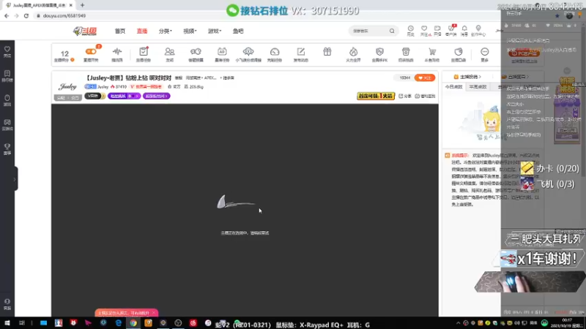The image size is (586, 329).
Task: Click the stream title Jusley 钻粉上钻
Action: (127, 78)
